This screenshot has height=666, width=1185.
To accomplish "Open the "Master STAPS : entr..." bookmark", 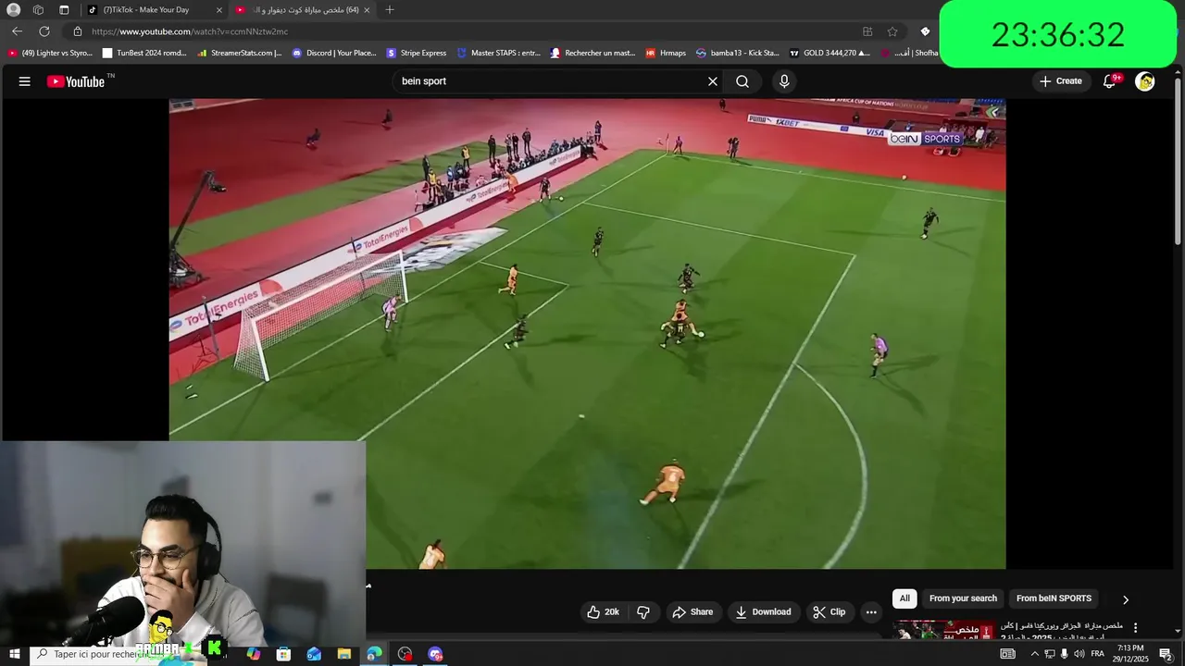I will (x=498, y=53).
